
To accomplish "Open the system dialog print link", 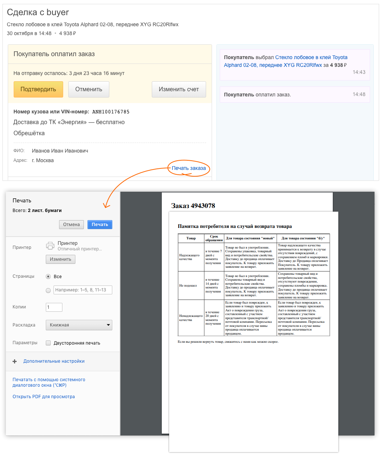I will click(49, 382).
